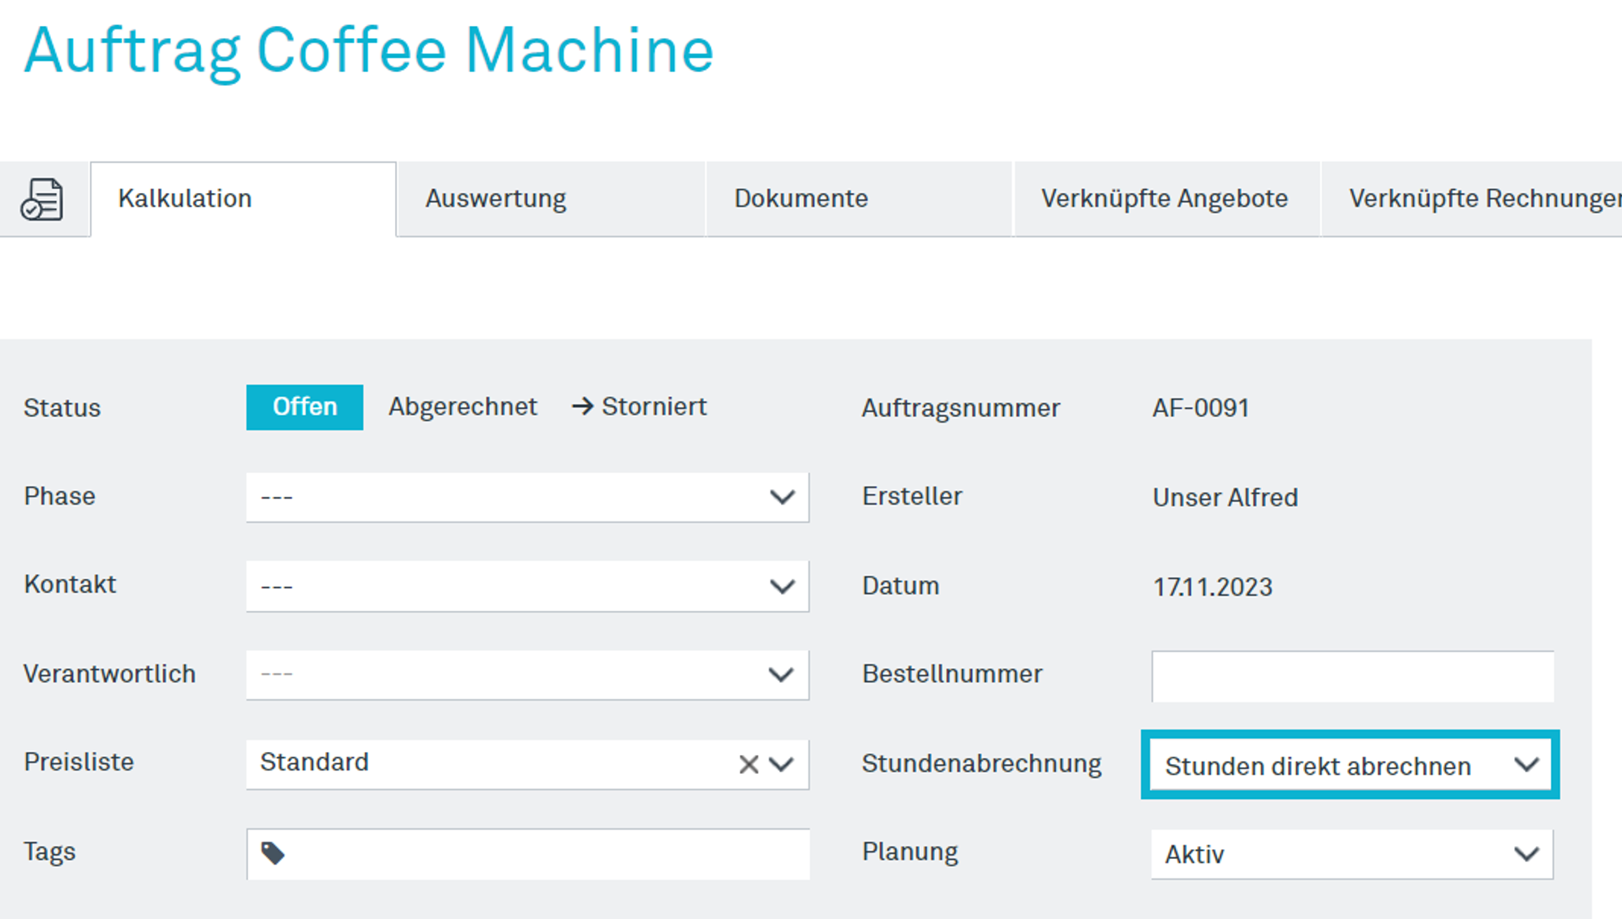Screen dimensions: 1622x919
Task: Open the Dokumente tab
Action: pos(860,199)
